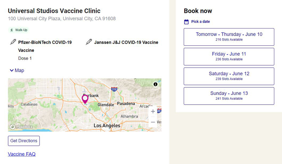Select the Friday - June 11 date
This screenshot has height=164, width=282.
[x=229, y=57]
